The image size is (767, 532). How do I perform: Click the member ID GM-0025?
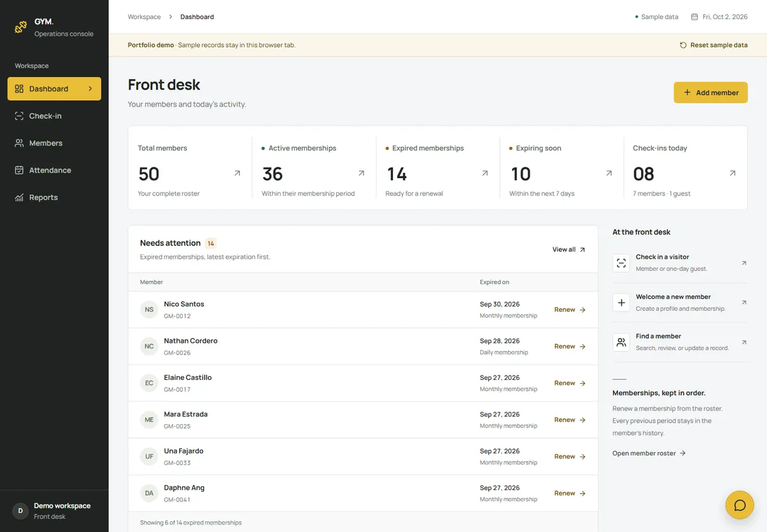tap(177, 426)
